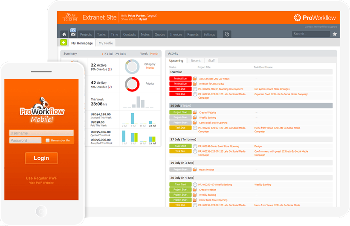Go to previous week using left arrow

point(102,54)
